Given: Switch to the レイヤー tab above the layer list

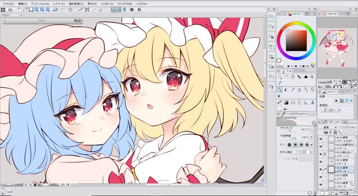Looking at the screenshot, I should [334, 123].
